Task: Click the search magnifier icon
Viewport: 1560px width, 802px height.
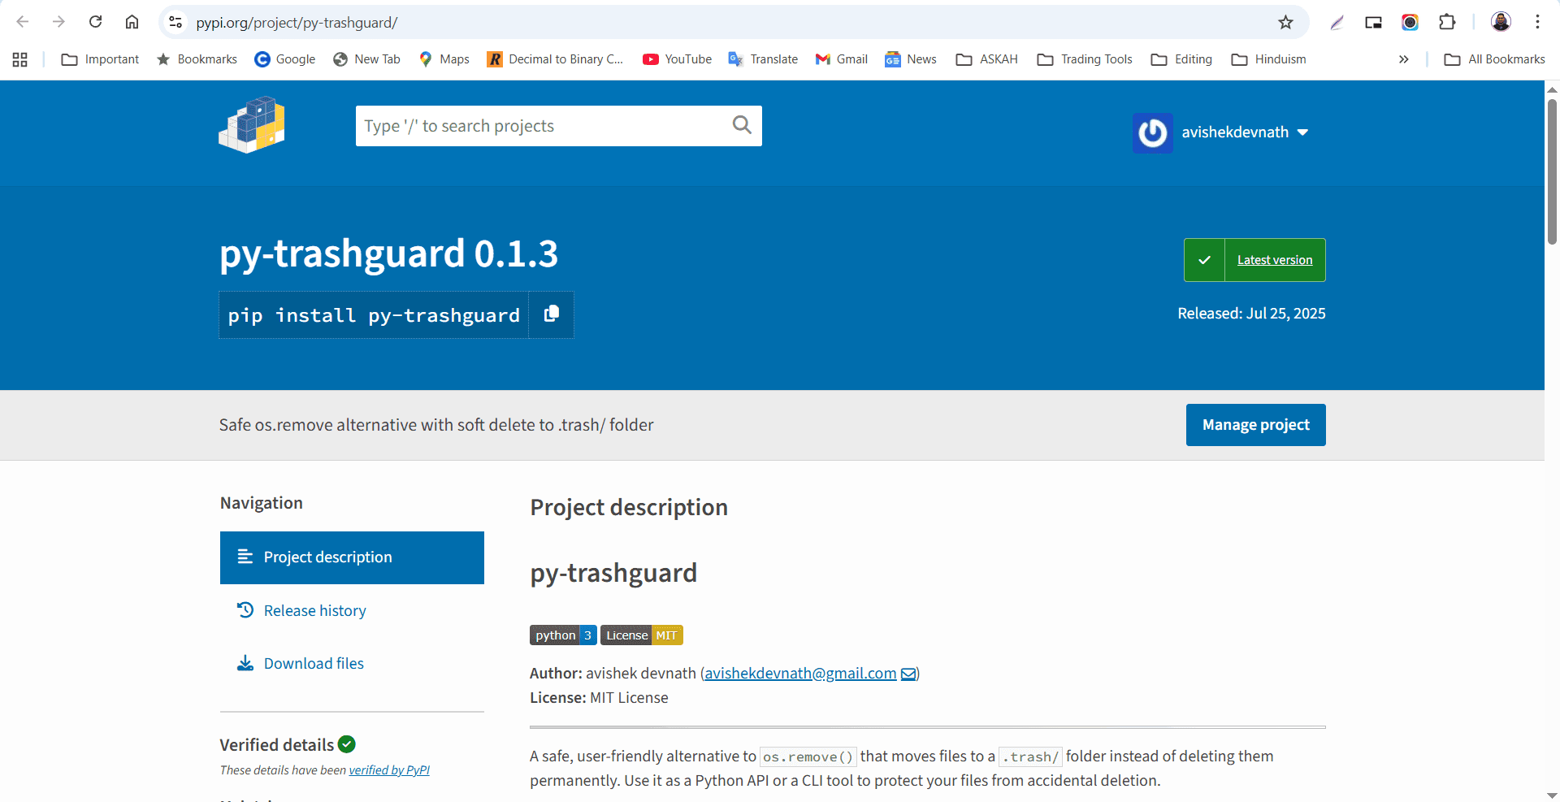Action: tap(740, 125)
